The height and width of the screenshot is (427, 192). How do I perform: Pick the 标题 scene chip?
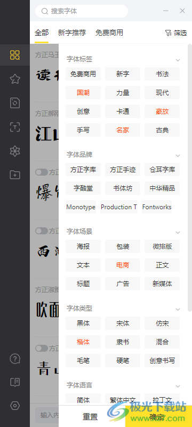click(83, 284)
